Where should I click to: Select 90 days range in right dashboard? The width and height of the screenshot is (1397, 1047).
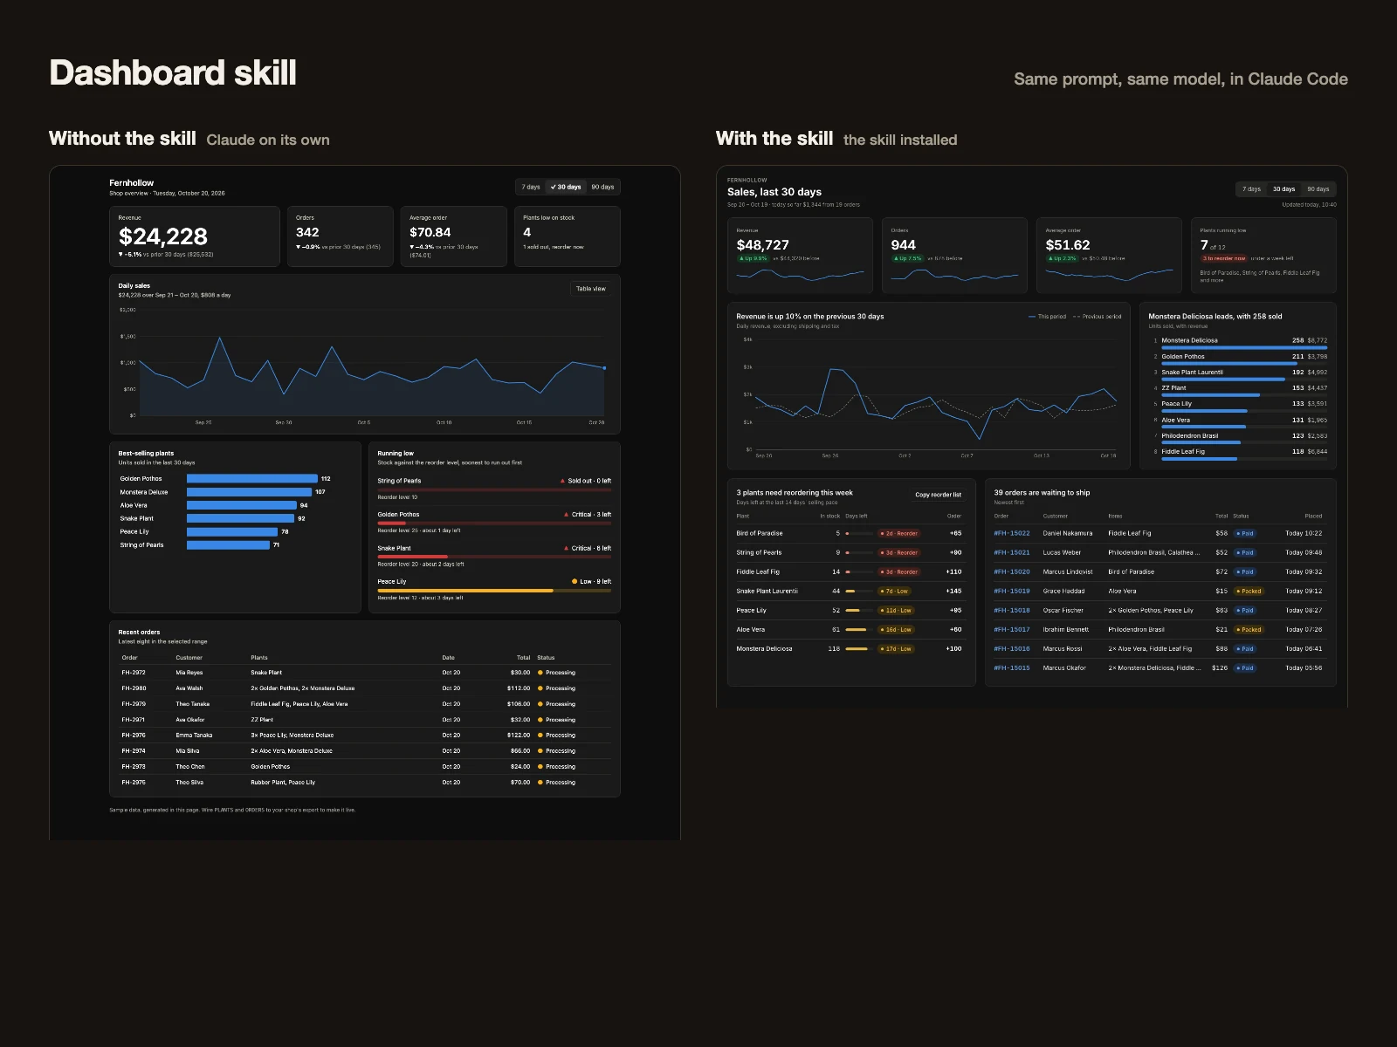tap(1318, 188)
